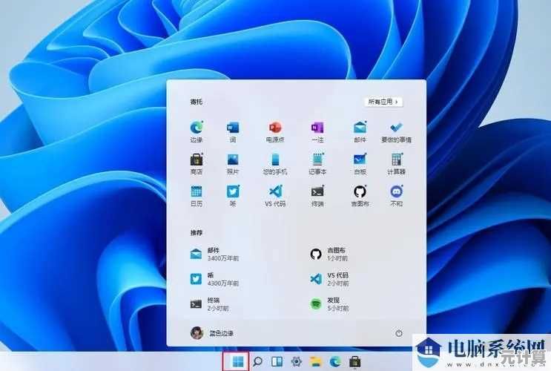Image resolution: width=551 pixels, height=371 pixels.
Task: Open Your Phone app 您的手机
Action: (x=275, y=163)
